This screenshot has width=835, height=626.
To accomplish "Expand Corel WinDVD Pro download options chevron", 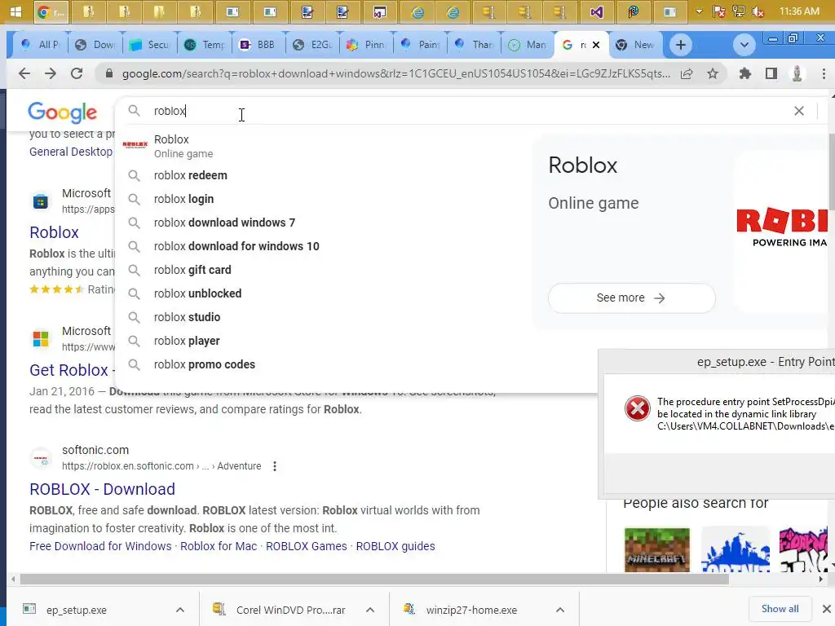I will point(370,610).
